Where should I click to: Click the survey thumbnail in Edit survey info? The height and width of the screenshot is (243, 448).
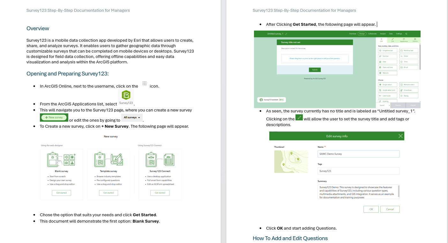click(291, 161)
